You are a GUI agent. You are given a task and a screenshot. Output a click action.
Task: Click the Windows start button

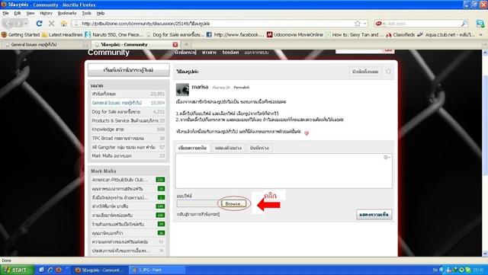pyautogui.click(x=17, y=270)
